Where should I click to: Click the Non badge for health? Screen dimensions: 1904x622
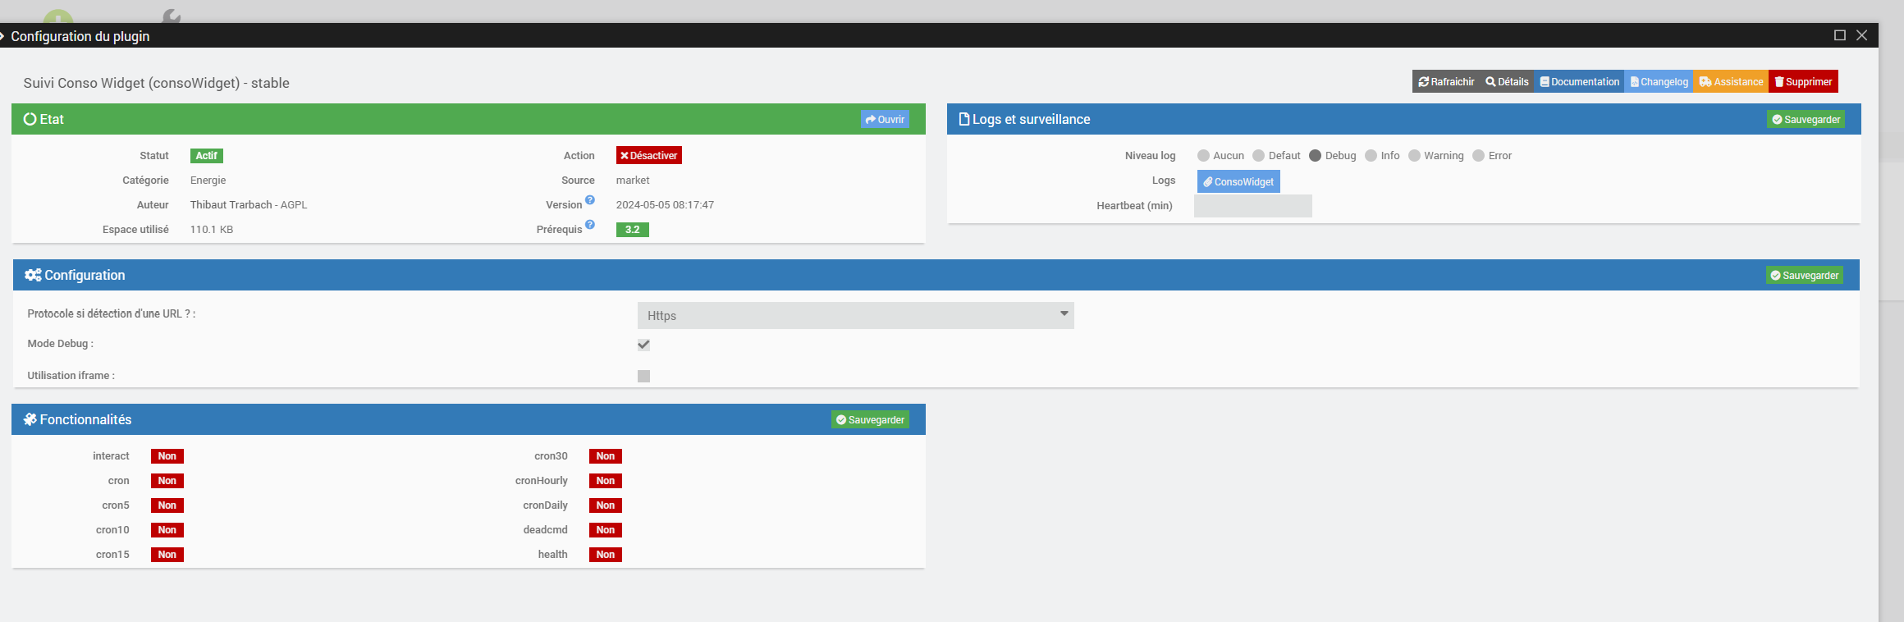pos(606,555)
